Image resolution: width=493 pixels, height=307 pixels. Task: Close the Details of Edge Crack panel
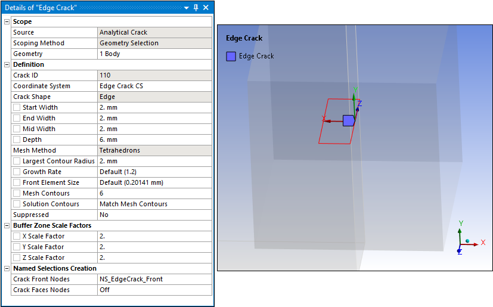pyautogui.click(x=206, y=8)
